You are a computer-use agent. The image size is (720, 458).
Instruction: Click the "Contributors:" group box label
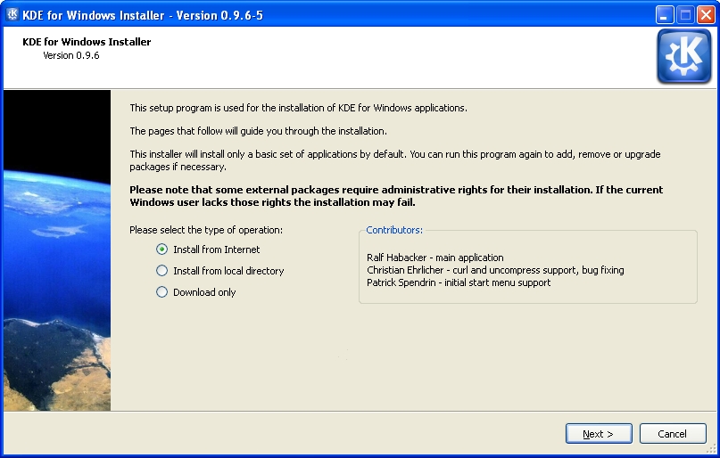tap(394, 230)
